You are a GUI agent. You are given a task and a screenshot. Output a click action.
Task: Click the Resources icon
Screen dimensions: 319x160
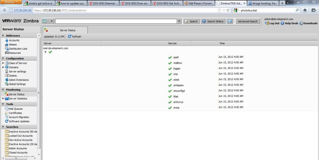7,53
